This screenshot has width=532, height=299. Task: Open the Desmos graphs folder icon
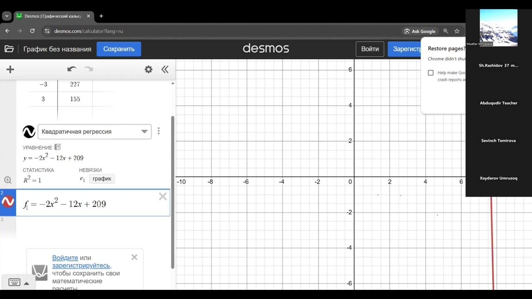(9, 49)
